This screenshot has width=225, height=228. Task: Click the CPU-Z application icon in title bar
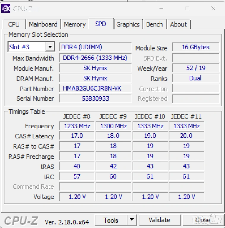click(6, 9)
